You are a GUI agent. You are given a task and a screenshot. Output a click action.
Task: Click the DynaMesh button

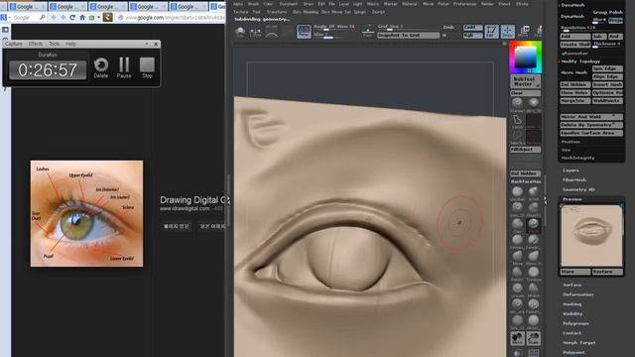point(572,17)
